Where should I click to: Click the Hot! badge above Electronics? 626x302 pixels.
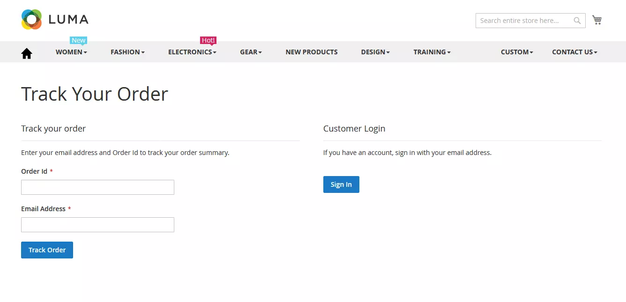coord(208,40)
